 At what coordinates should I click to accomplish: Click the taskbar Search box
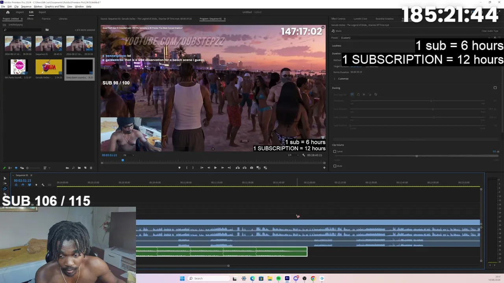pos(208,279)
